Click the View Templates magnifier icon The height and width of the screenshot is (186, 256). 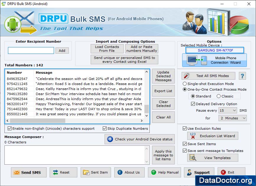(193, 158)
